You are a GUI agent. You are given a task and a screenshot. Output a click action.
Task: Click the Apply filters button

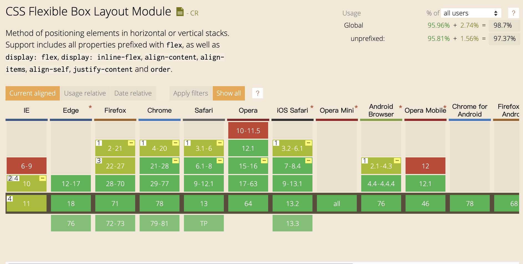coord(191,93)
